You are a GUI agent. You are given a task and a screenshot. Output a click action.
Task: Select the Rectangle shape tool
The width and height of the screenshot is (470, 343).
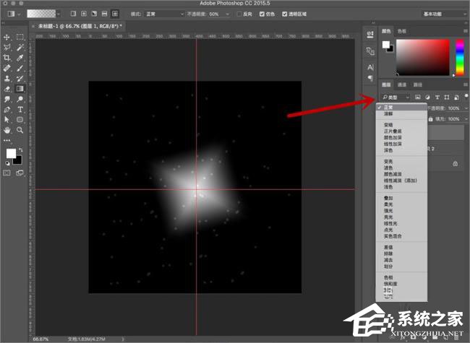[x=20, y=120]
